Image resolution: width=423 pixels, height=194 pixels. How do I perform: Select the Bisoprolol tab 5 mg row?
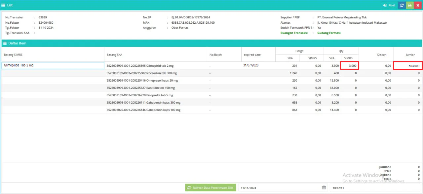point(211,95)
